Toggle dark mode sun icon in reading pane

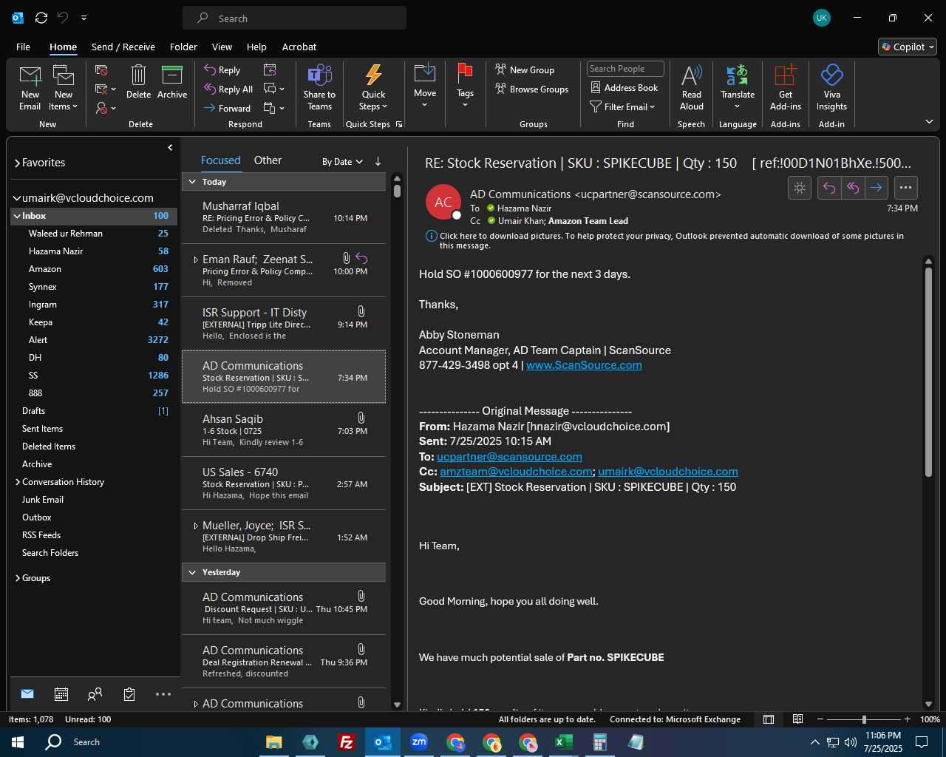click(x=800, y=188)
